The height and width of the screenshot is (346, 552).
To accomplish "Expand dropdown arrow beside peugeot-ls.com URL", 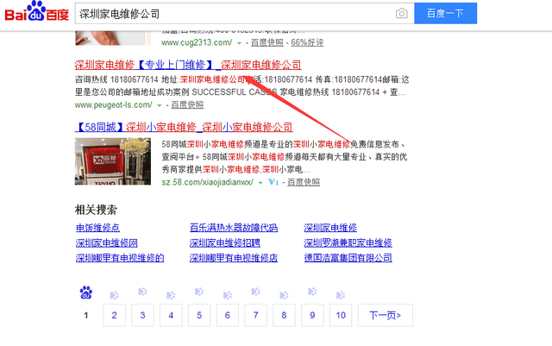I will coord(159,105).
